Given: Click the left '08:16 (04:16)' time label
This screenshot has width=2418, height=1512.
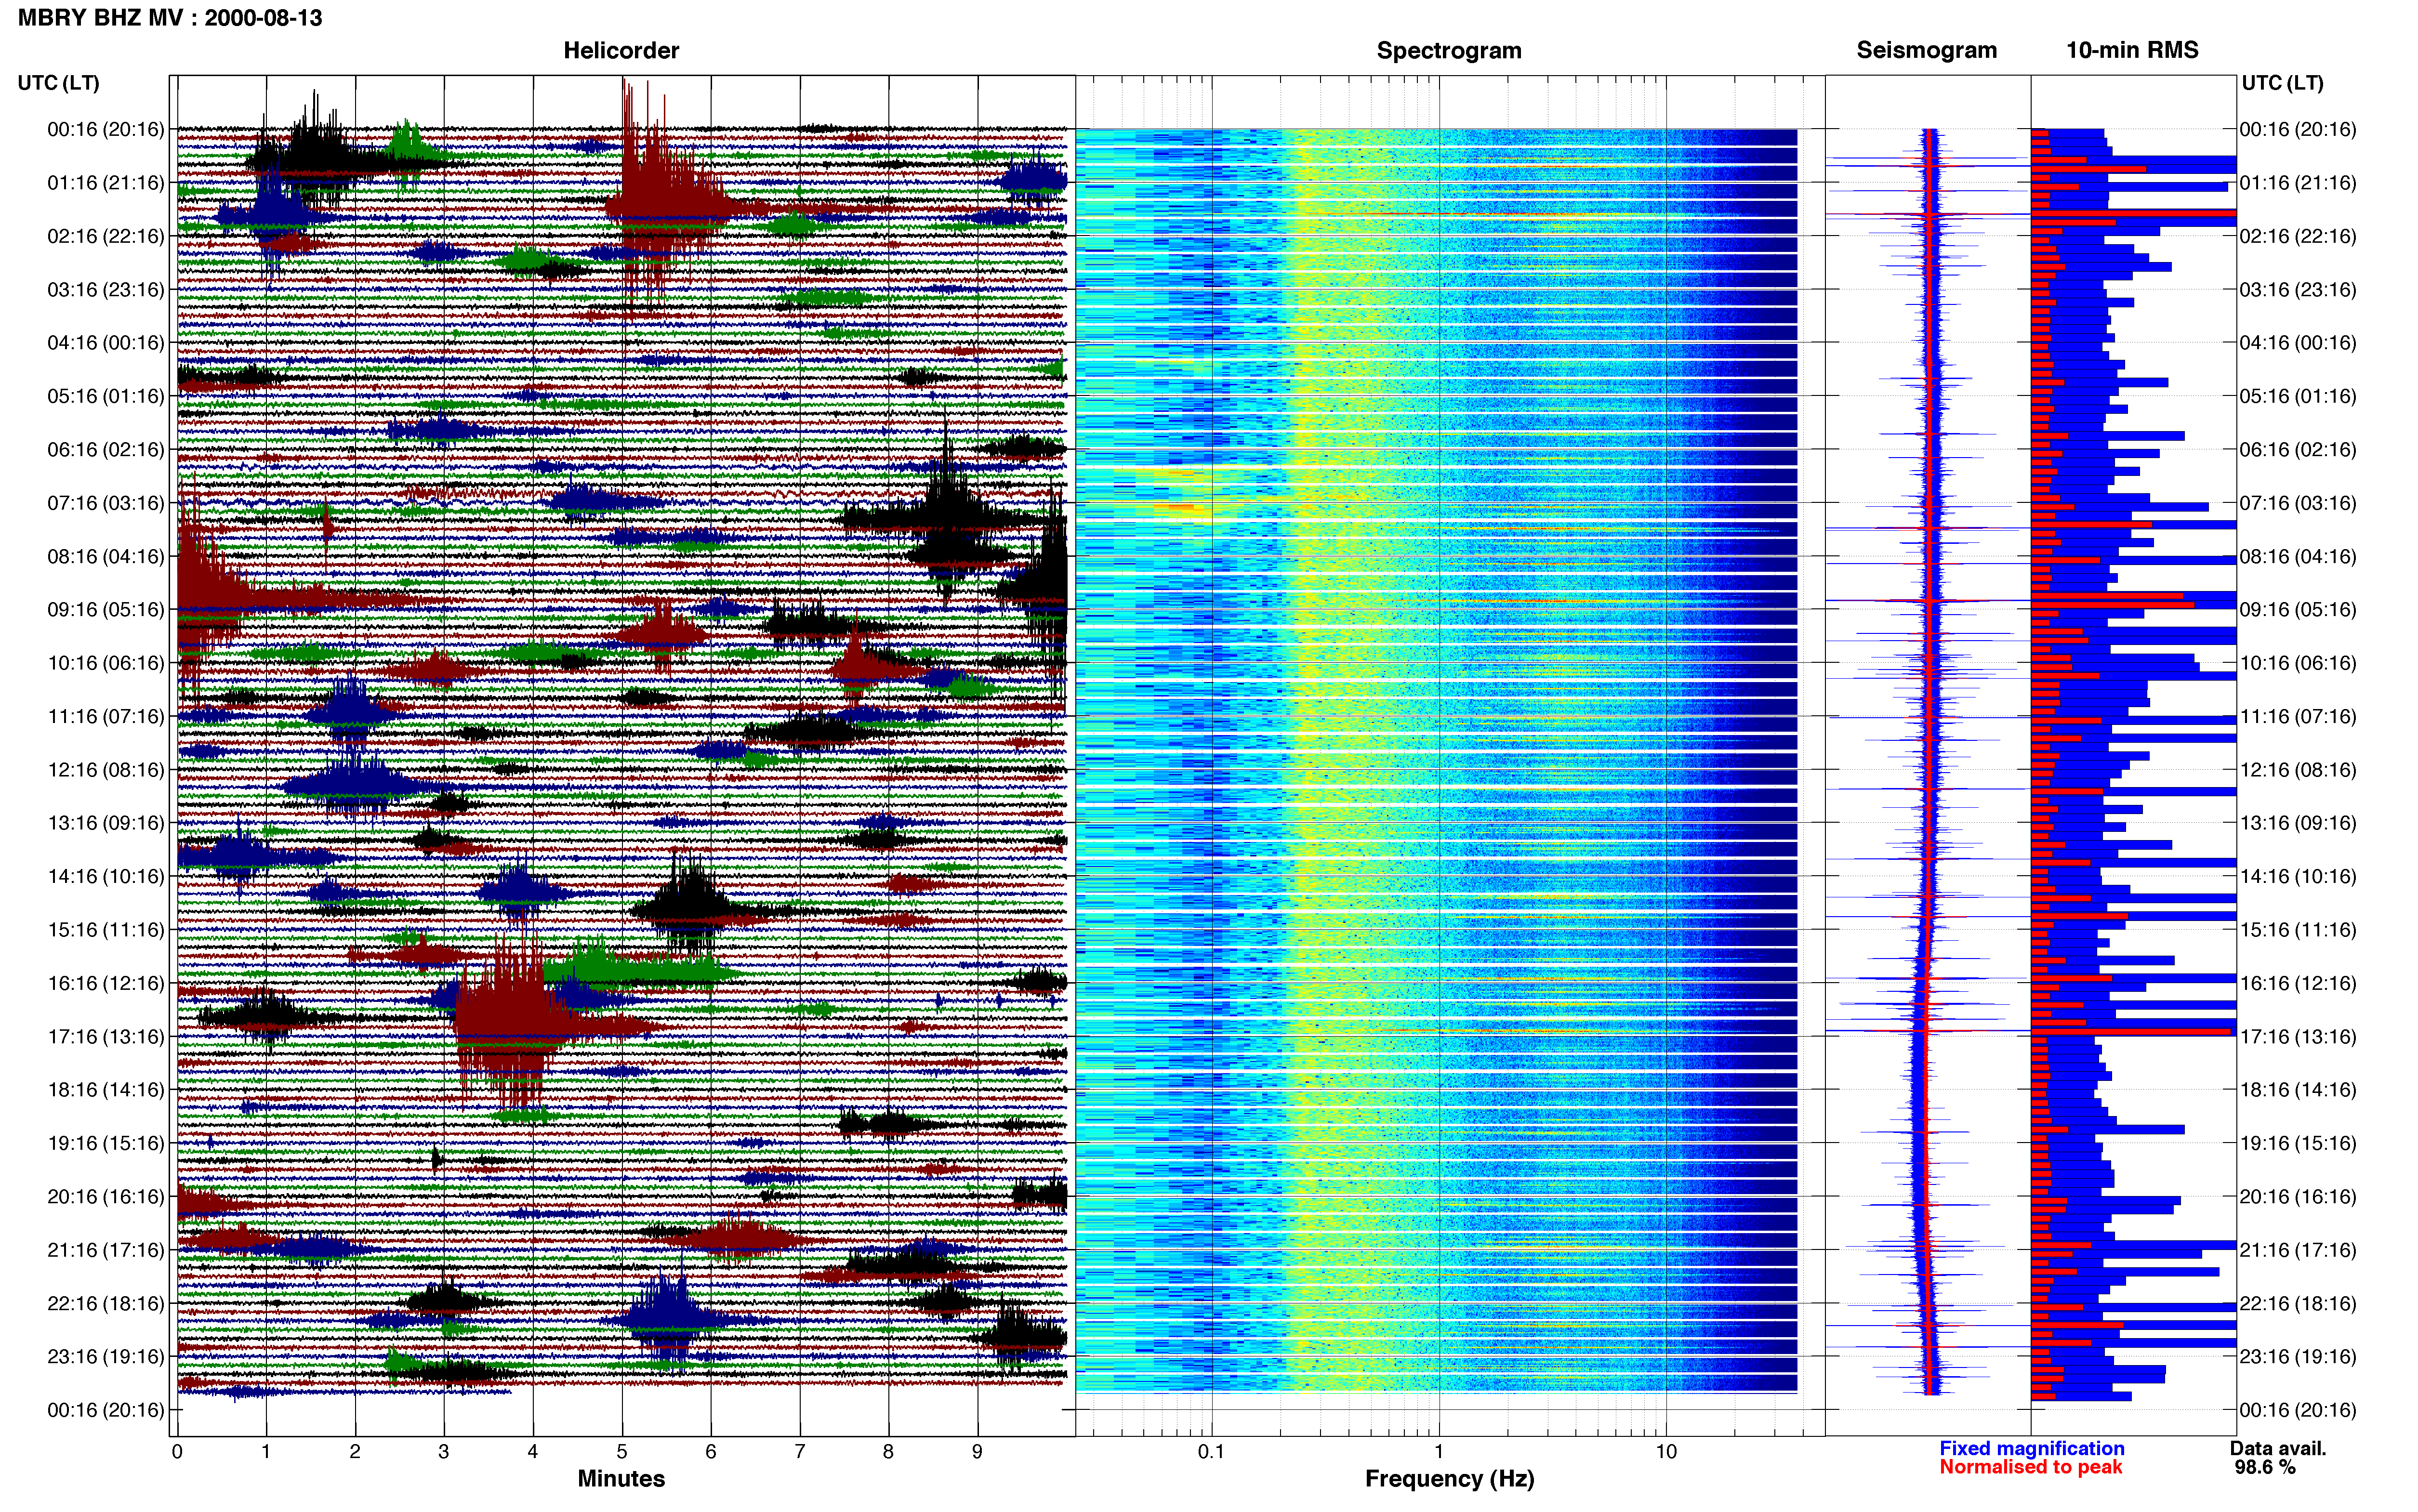Looking at the screenshot, I should pyautogui.click(x=106, y=556).
